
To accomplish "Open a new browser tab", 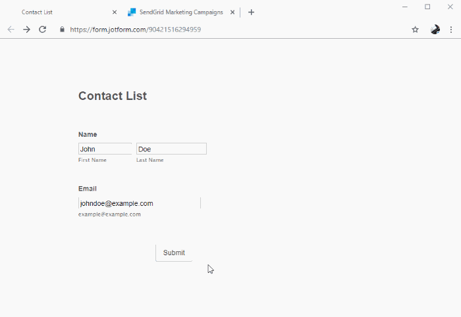I will click(x=251, y=12).
